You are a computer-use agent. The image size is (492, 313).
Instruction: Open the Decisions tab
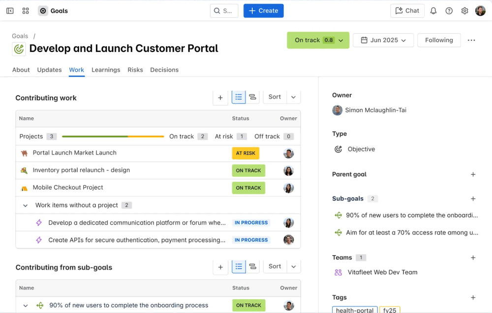[164, 70]
